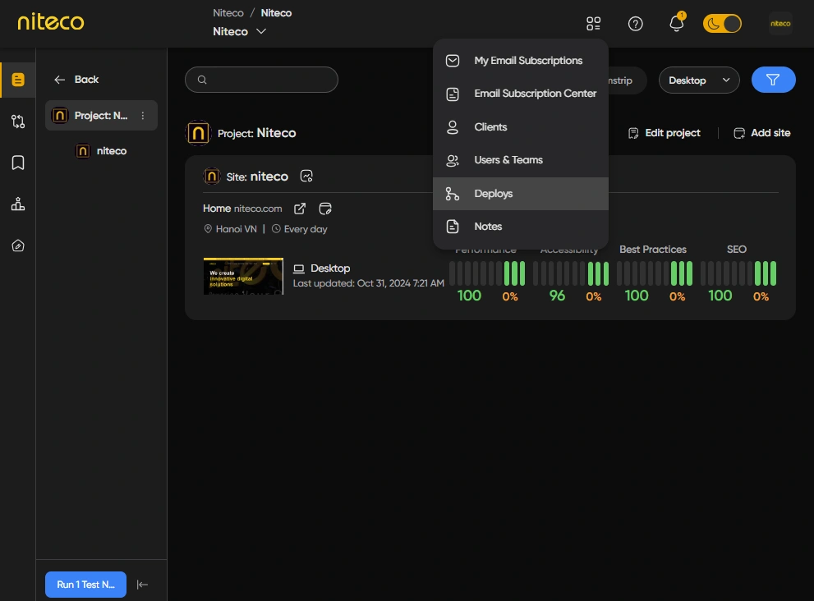The width and height of the screenshot is (814, 601).
Task: Go to Niteco breadcrumb parent link
Action: [228, 13]
